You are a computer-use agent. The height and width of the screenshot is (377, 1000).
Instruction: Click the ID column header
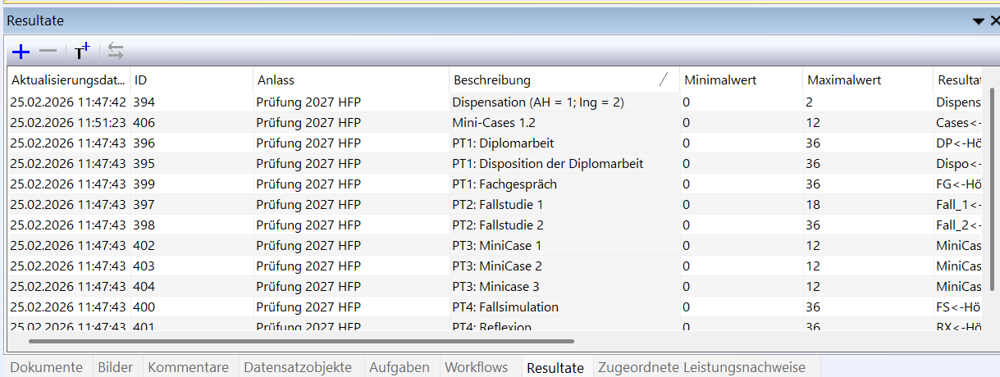(x=192, y=80)
